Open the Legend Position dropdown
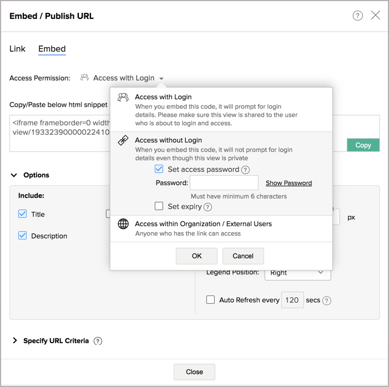 point(297,273)
